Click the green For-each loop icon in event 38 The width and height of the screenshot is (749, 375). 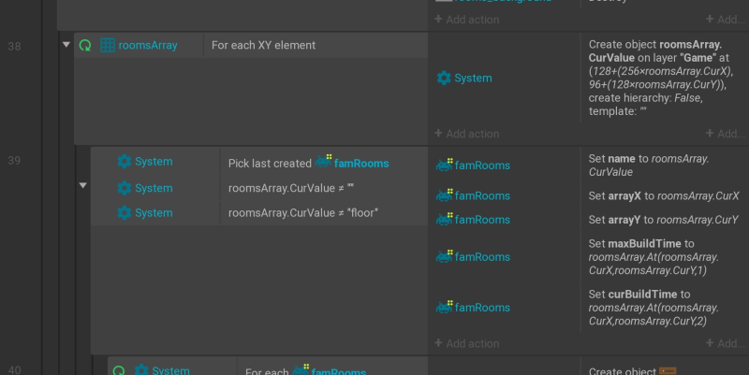pos(85,45)
